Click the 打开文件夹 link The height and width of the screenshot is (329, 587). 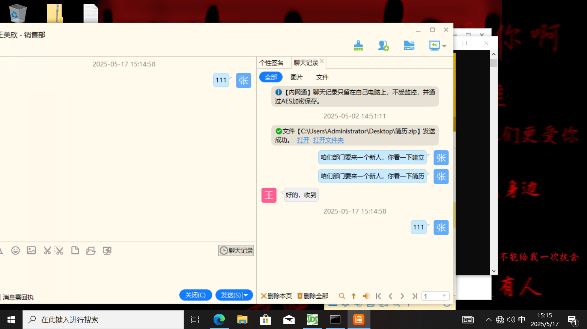tap(328, 140)
